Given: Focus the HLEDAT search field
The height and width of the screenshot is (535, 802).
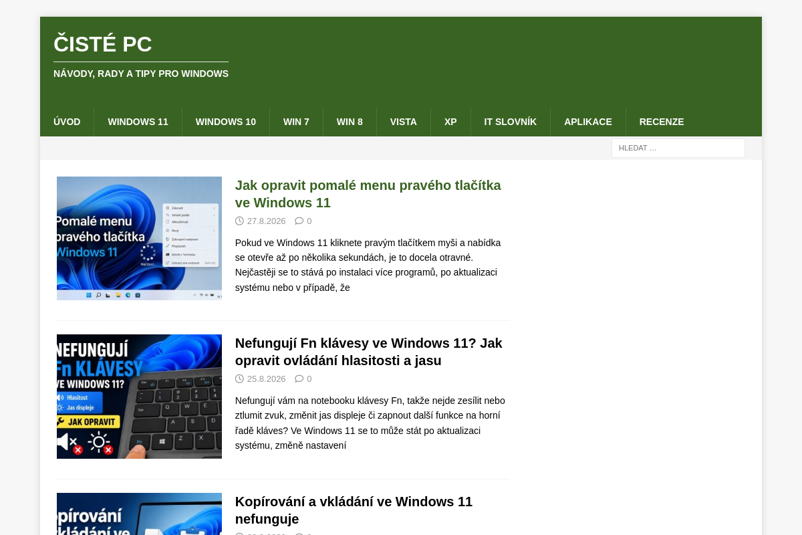Looking at the screenshot, I should pos(678,148).
